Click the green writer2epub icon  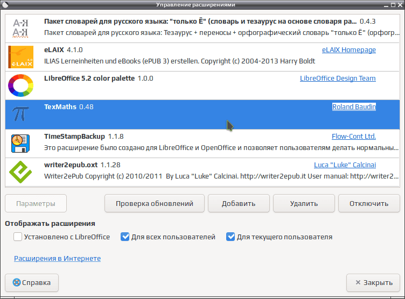20,172
